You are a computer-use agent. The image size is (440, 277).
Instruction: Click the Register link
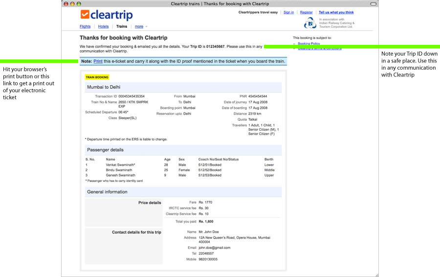[306, 12]
